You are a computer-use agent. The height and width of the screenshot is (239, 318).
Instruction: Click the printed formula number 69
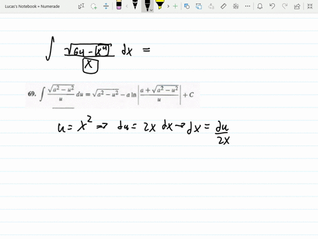pos(32,94)
